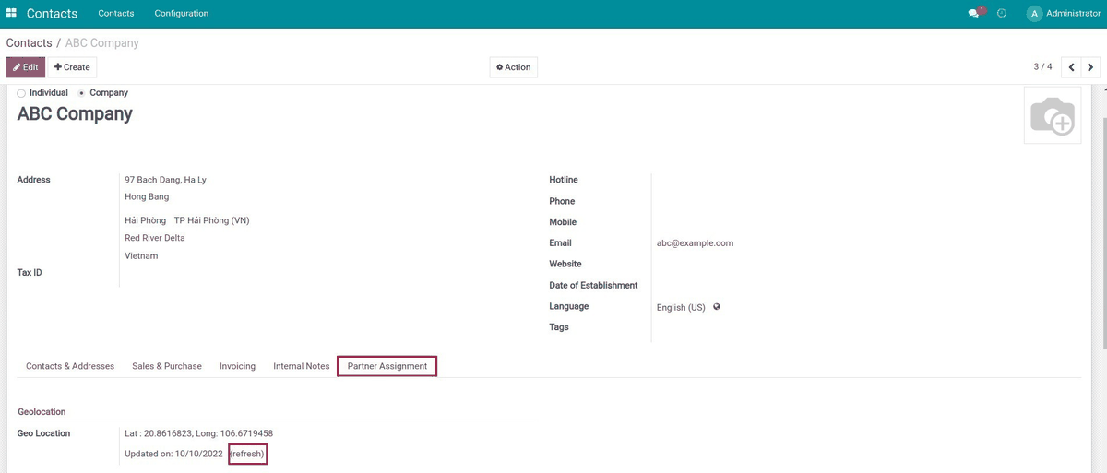Open the Action dropdown

[x=513, y=67]
